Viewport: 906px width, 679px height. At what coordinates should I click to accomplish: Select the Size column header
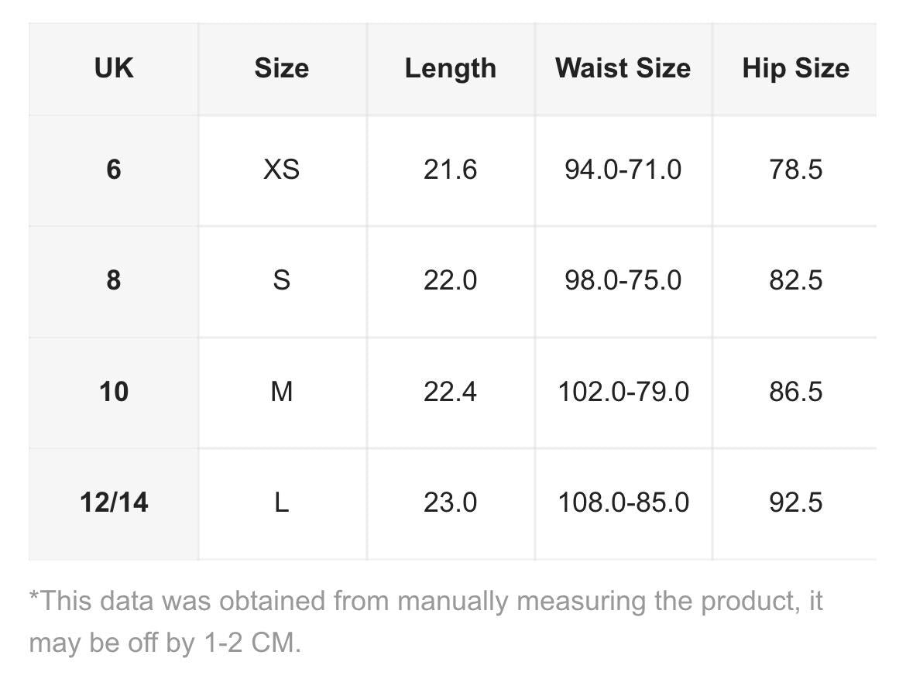pyautogui.click(x=281, y=68)
